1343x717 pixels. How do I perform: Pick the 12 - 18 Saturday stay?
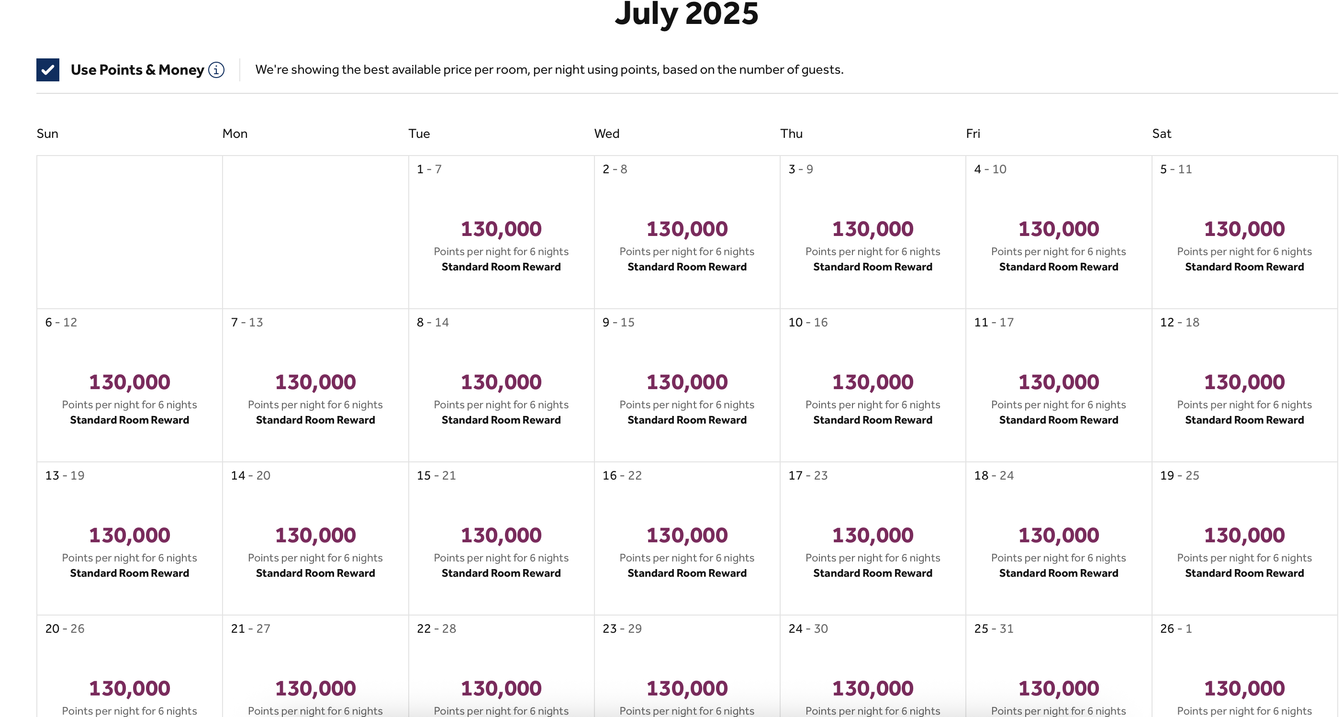pos(1245,385)
